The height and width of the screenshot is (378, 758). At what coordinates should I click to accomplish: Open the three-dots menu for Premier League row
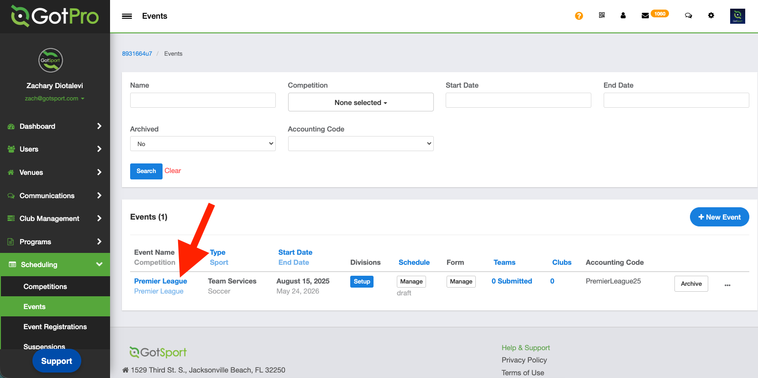(x=727, y=285)
